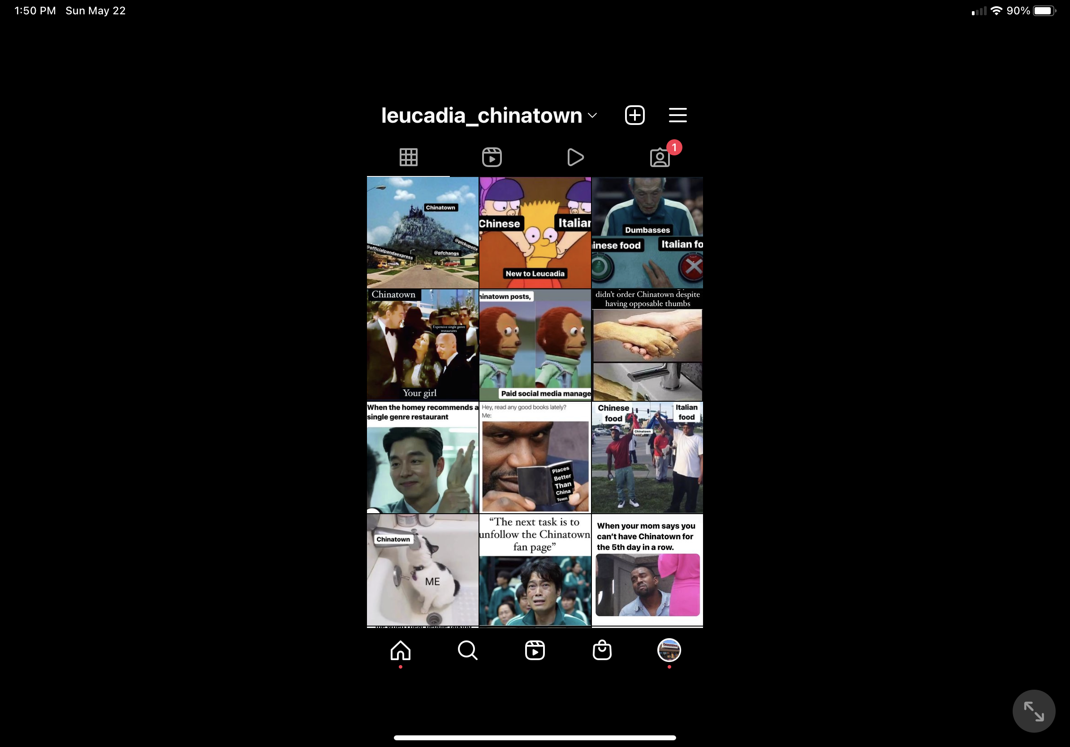Open the Chinese food Italian food flag post
Image resolution: width=1070 pixels, height=747 pixels.
[647, 457]
